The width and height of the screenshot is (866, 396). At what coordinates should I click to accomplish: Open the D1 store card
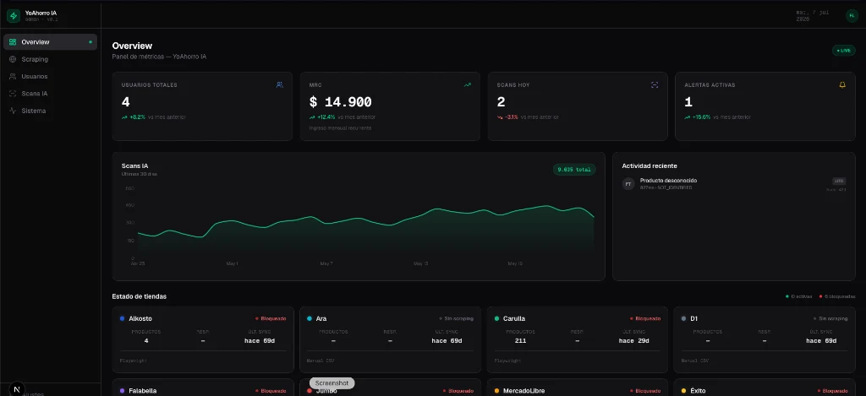[765, 339]
